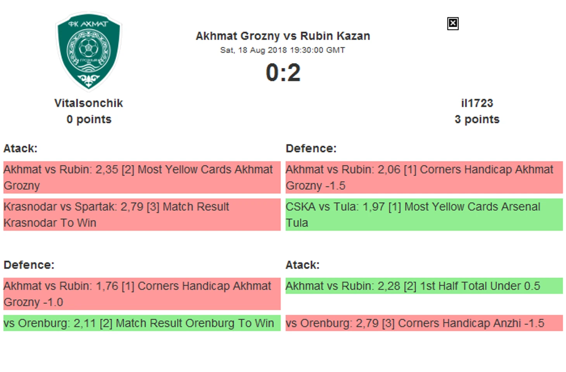Open the Vitalsonchik player name
This screenshot has height=372, width=566.
point(89,103)
